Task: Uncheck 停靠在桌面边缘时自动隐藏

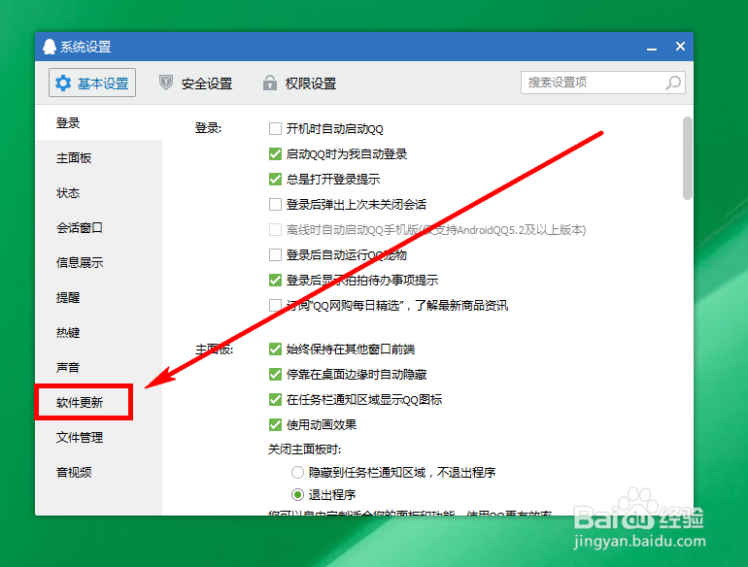Action: click(x=275, y=375)
